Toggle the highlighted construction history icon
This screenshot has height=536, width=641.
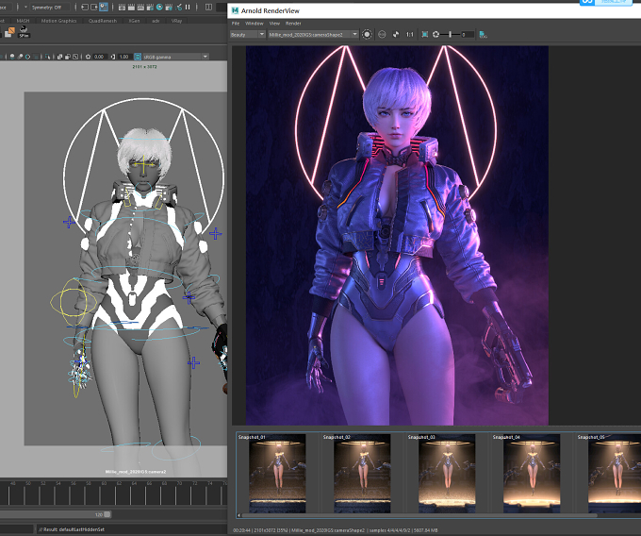104,8
